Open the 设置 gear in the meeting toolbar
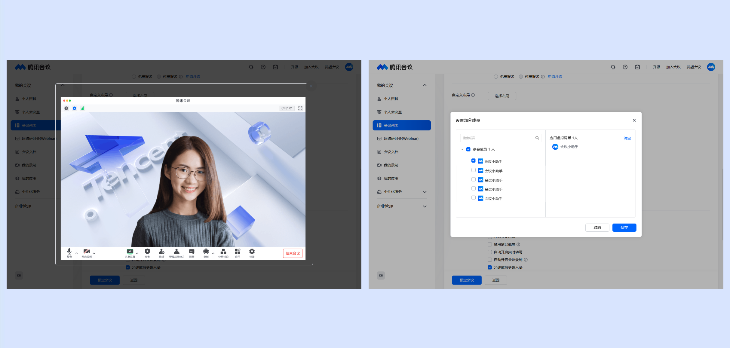This screenshot has height=348, width=730. 252,253
